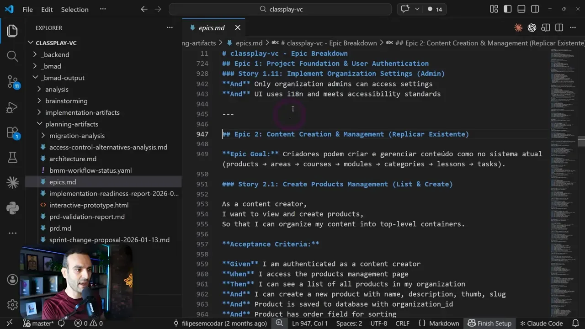Toggle the secondary sidebar
The height and width of the screenshot is (329, 585).
point(535,9)
